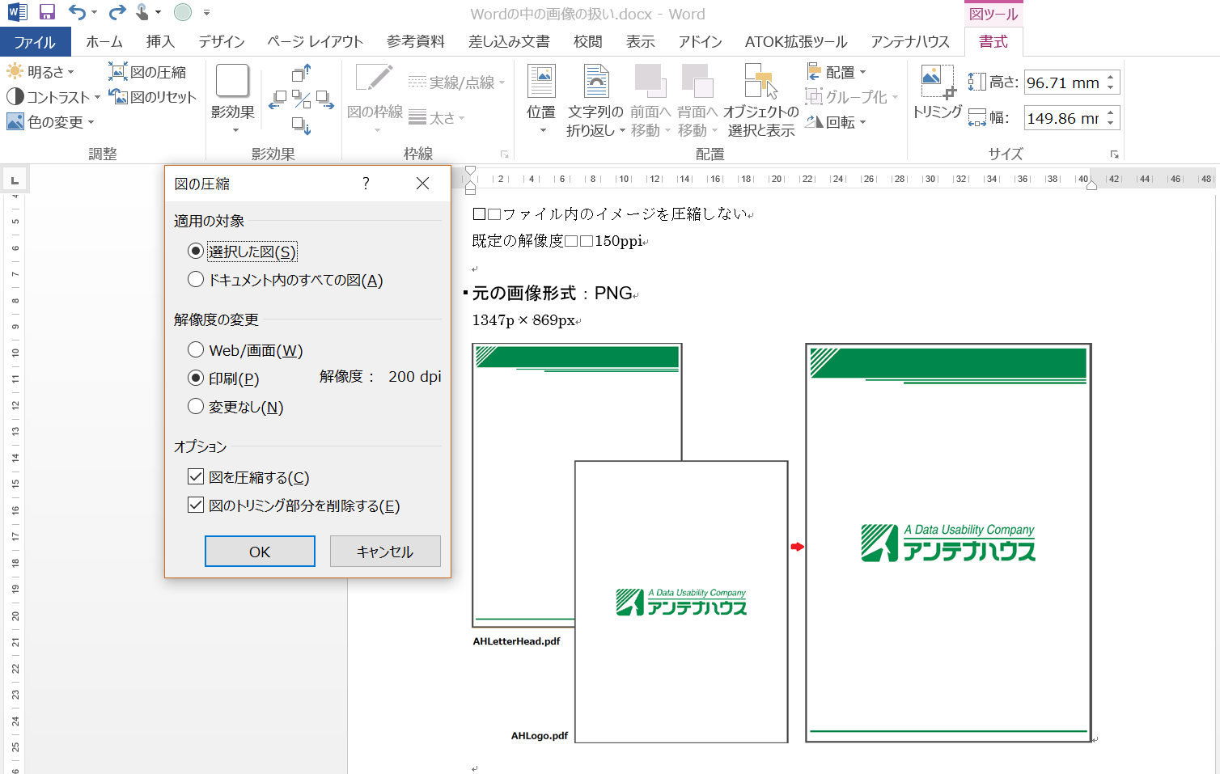Confirm compression with the OK button
1220x774 pixels.
[259, 551]
